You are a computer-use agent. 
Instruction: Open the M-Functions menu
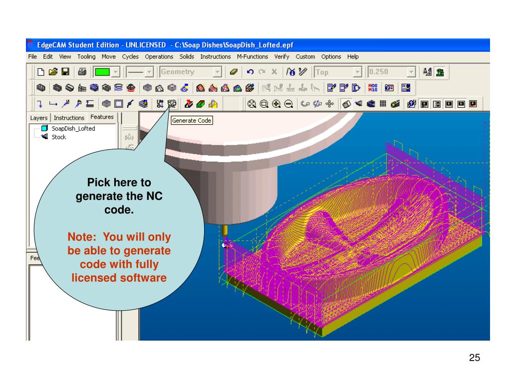tap(253, 57)
